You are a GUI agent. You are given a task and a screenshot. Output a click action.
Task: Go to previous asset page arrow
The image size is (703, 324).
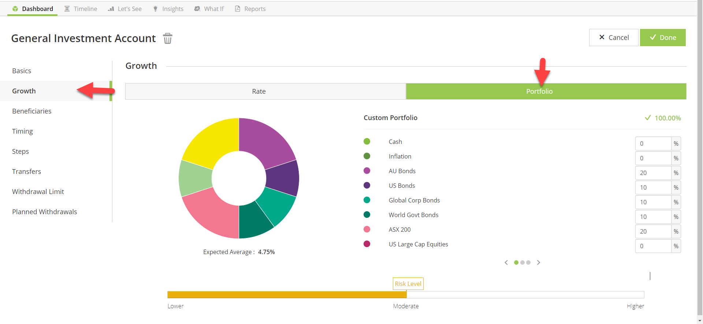coord(506,262)
